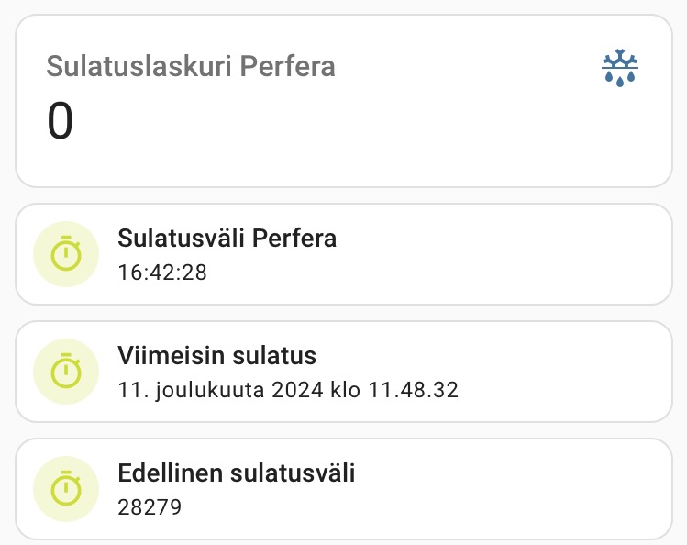Click the large 0 counter value

point(61,121)
